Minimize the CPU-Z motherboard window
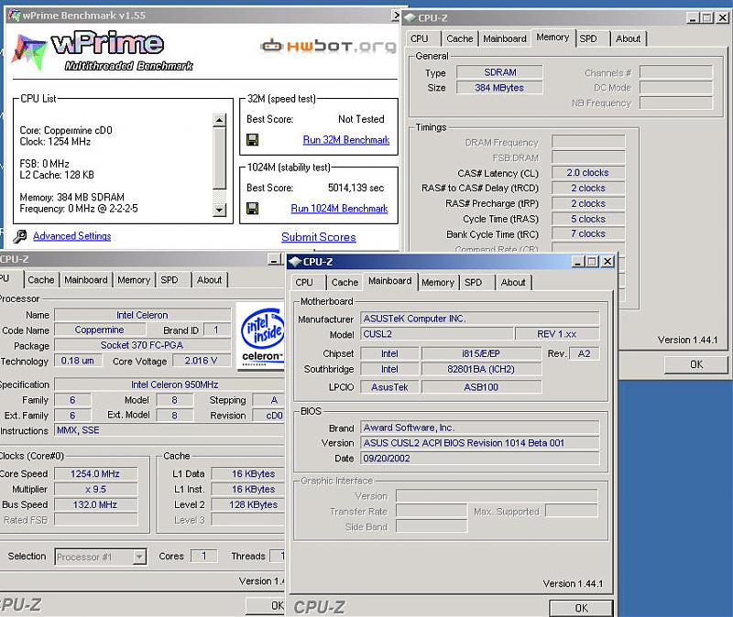 coord(578,262)
